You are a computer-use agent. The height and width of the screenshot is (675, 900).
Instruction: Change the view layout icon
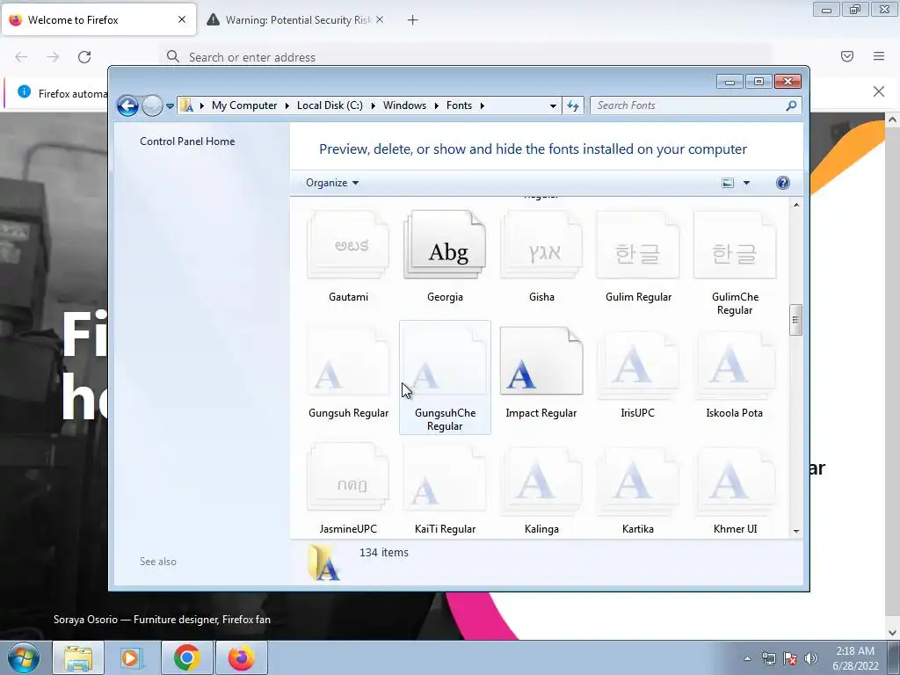727,183
